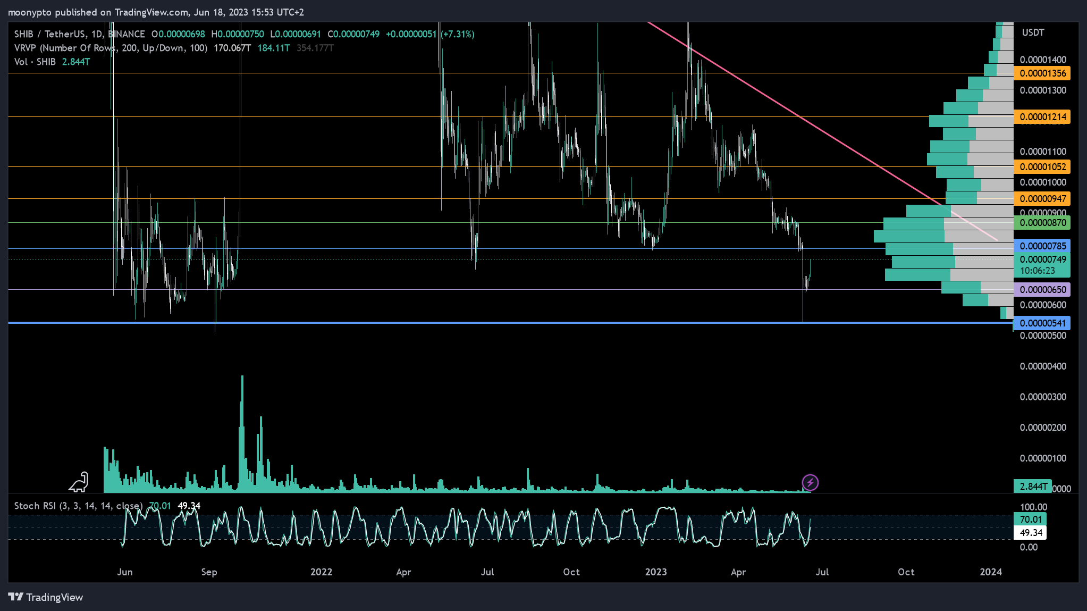Click the 2.844T volume axis label

[x=1033, y=487]
